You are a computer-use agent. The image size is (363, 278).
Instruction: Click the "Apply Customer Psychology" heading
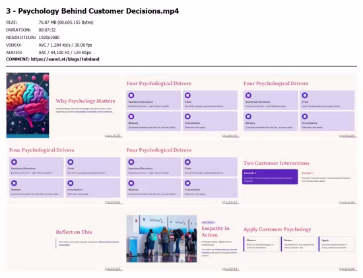(277, 229)
